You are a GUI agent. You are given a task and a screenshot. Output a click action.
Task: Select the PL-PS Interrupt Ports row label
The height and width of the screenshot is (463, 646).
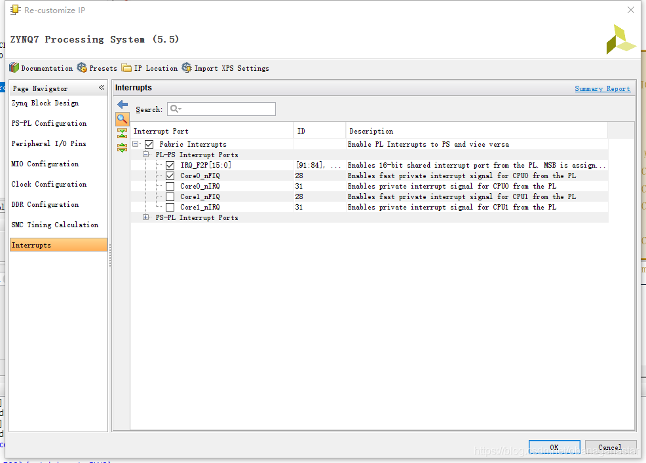pos(197,155)
